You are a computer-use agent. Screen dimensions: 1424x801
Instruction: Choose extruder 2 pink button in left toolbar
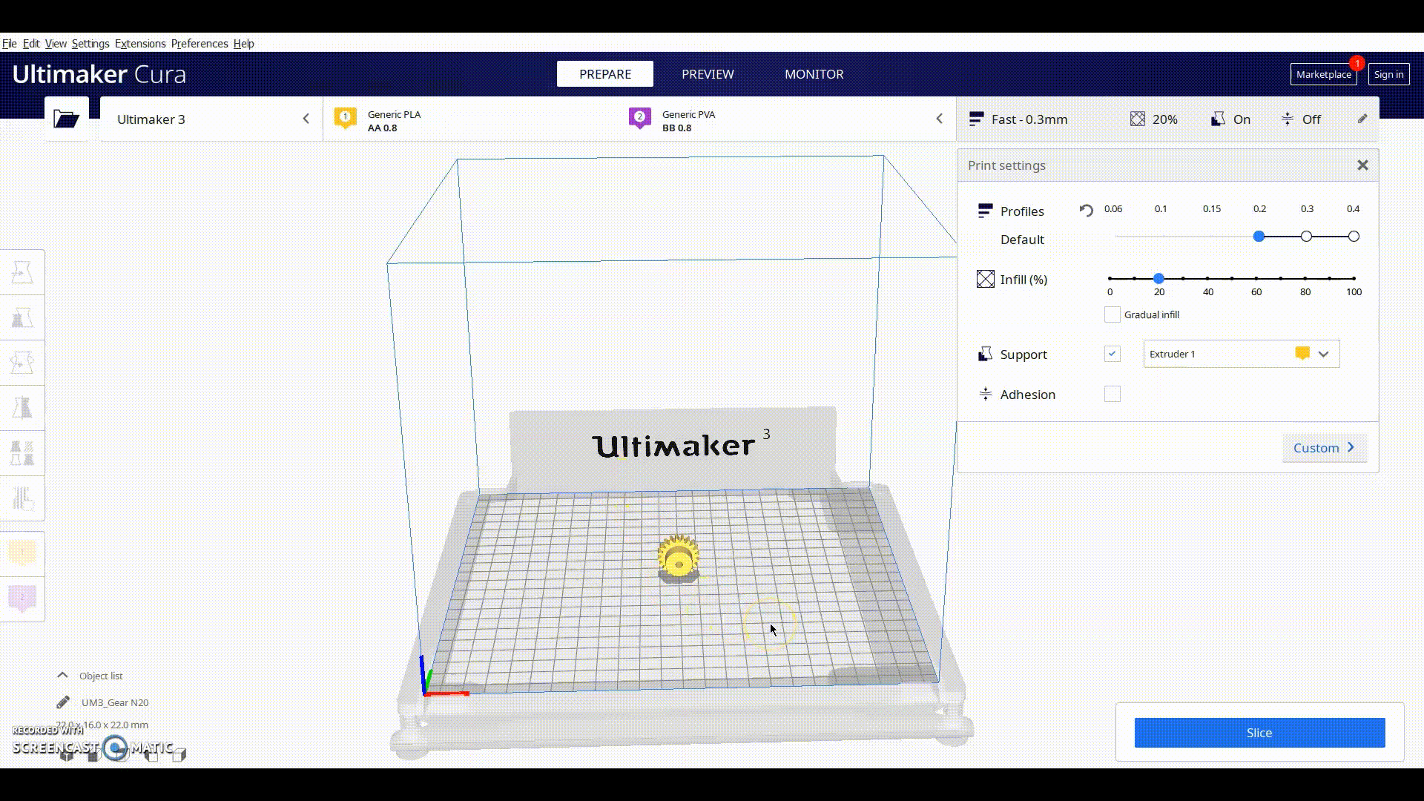[x=22, y=599]
